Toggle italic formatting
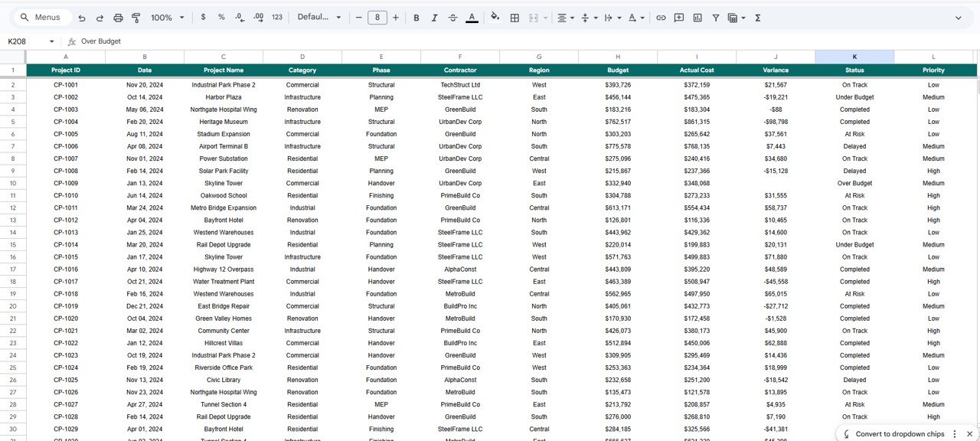The height and width of the screenshot is (441, 980). tap(434, 17)
